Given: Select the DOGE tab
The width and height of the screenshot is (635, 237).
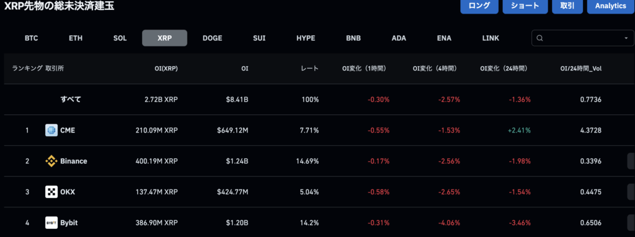Looking at the screenshot, I should 212,38.
